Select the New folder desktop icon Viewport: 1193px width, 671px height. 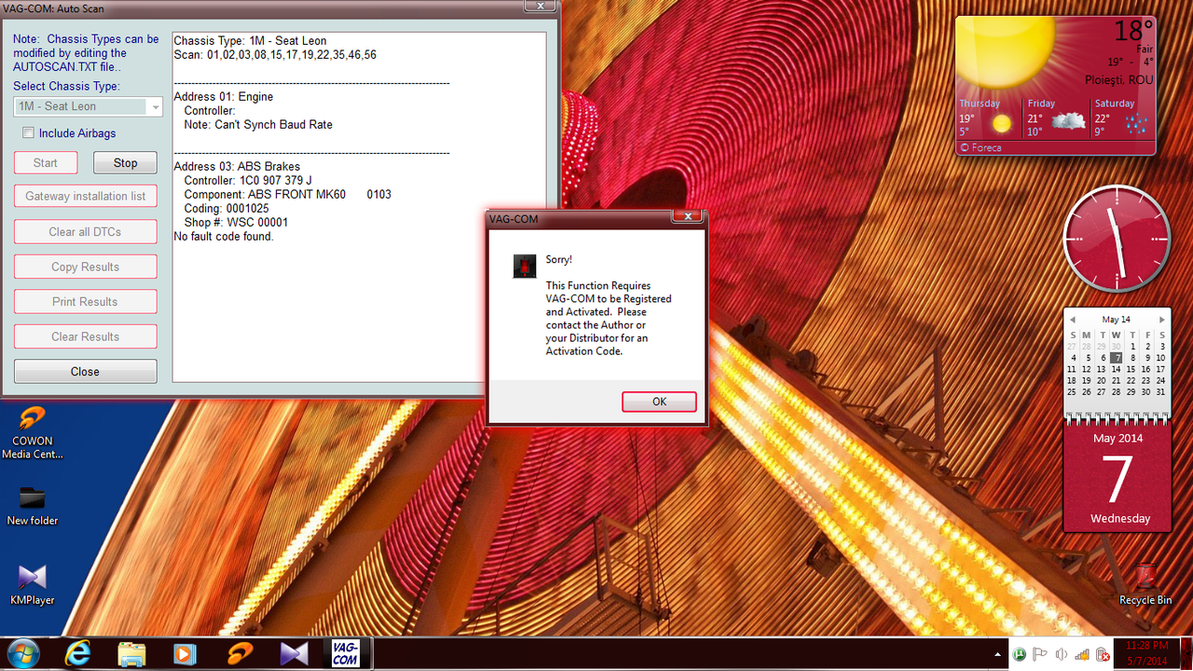pyautogui.click(x=33, y=506)
